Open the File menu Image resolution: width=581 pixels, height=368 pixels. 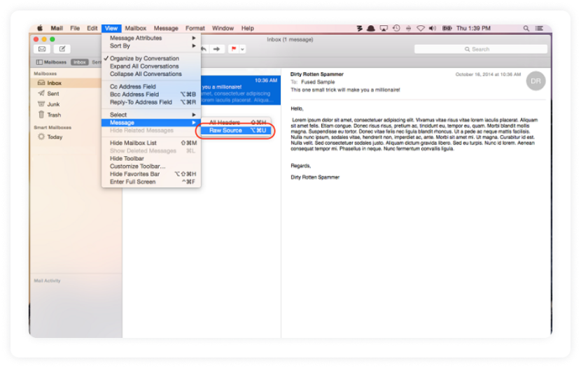[75, 28]
